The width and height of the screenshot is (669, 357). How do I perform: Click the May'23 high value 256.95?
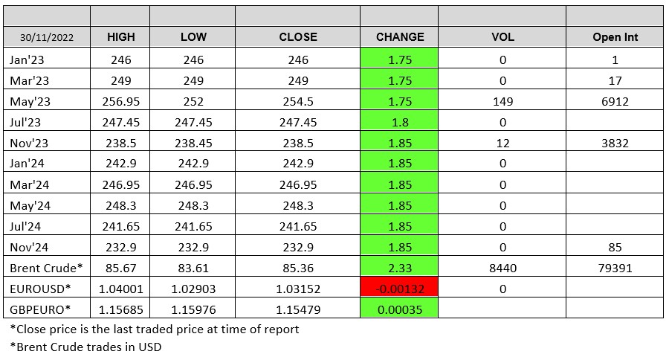(x=120, y=101)
